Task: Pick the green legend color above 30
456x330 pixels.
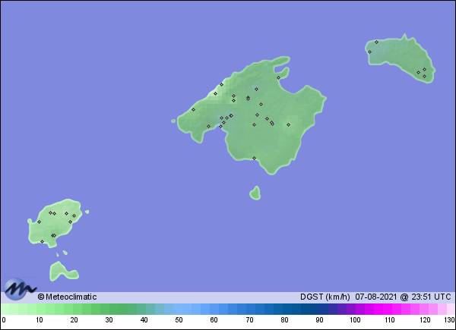Action: (109, 309)
